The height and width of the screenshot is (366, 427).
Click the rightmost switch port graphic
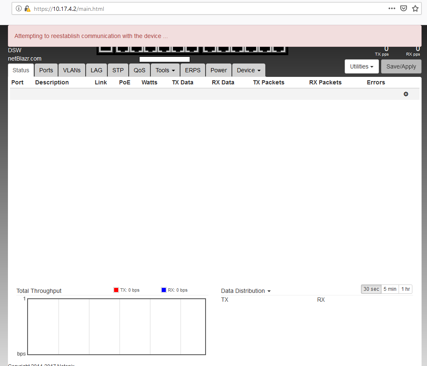tap(278, 49)
